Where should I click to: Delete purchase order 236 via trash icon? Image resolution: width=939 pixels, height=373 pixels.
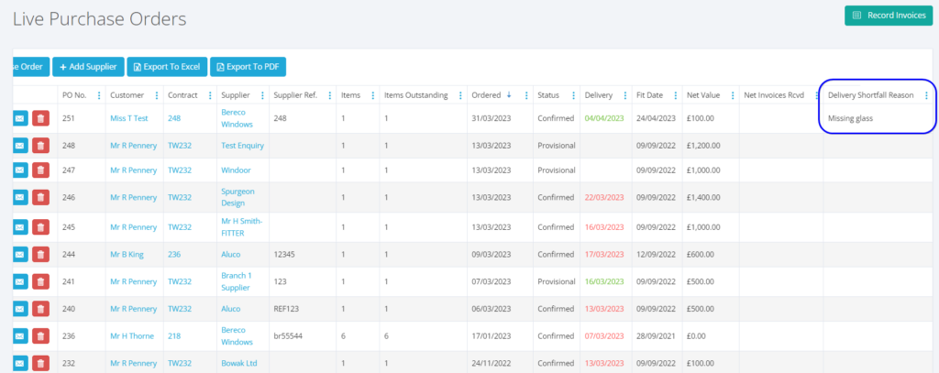click(x=40, y=337)
